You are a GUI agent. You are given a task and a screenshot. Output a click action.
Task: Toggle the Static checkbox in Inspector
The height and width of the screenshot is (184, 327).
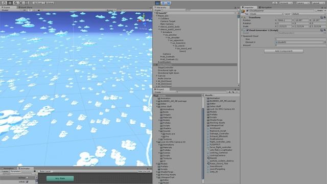point(316,11)
